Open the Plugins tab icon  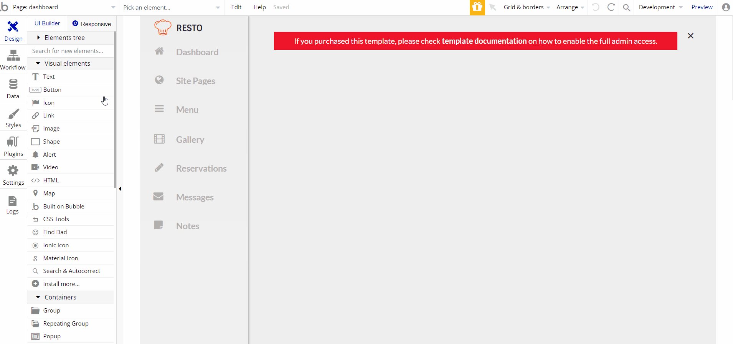pos(13,142)
